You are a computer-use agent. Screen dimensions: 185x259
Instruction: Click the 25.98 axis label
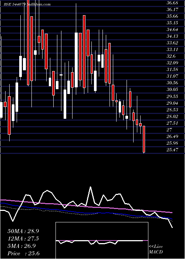[x=172, y=143]
